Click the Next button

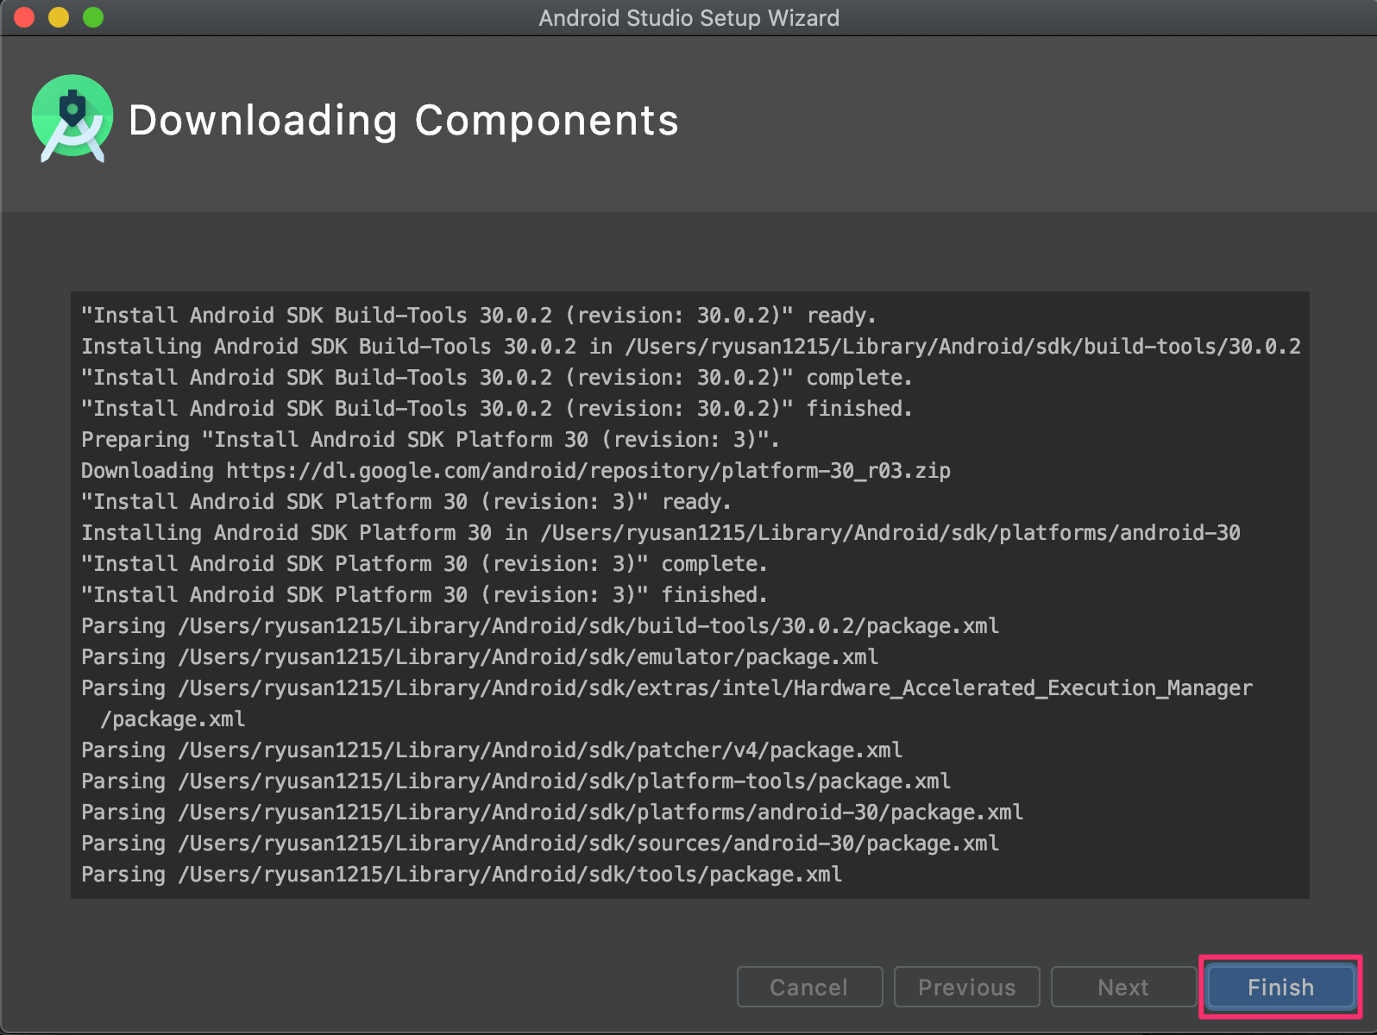click(1123, 987)
